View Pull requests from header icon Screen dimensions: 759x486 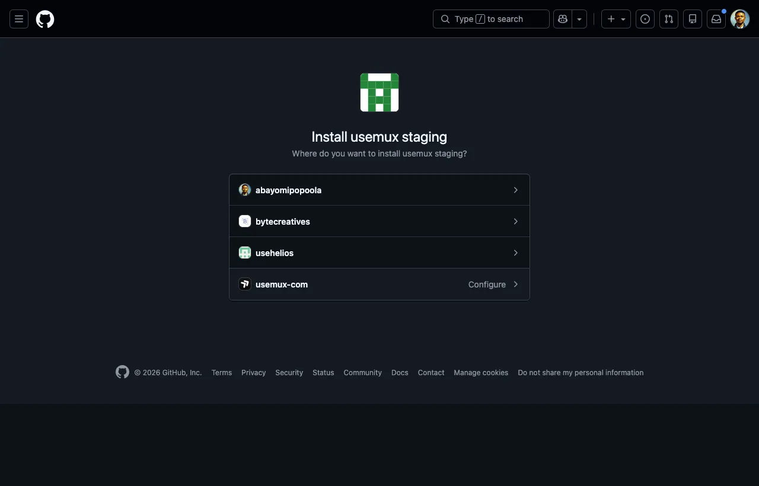(x=669, y=19)
